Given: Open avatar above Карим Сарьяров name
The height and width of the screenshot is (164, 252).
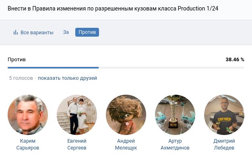Looking at the screenshot, I should tap(28, 115).
